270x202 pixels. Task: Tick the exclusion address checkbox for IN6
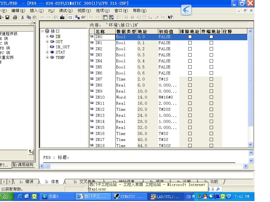pos(190,73)
